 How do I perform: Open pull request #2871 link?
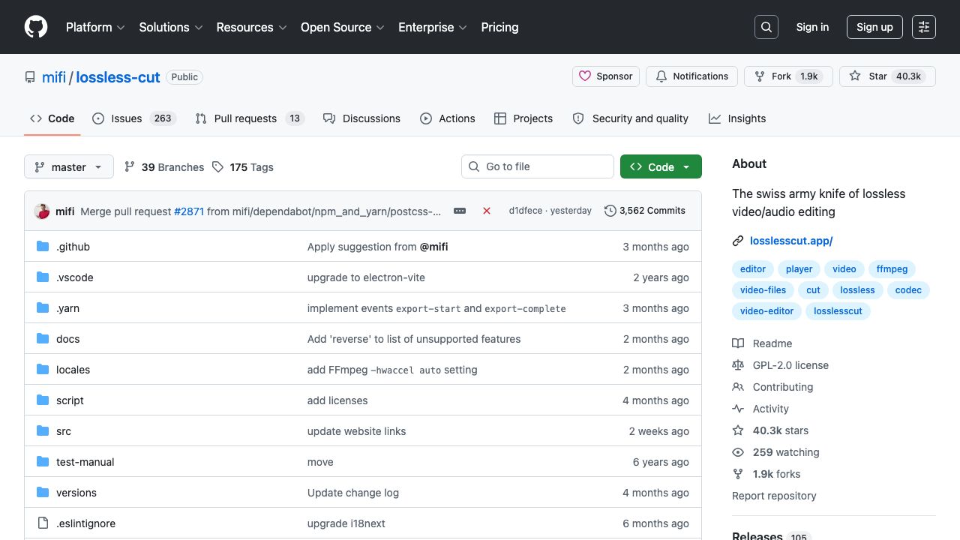pyautogui.click(x=189, y=211)
